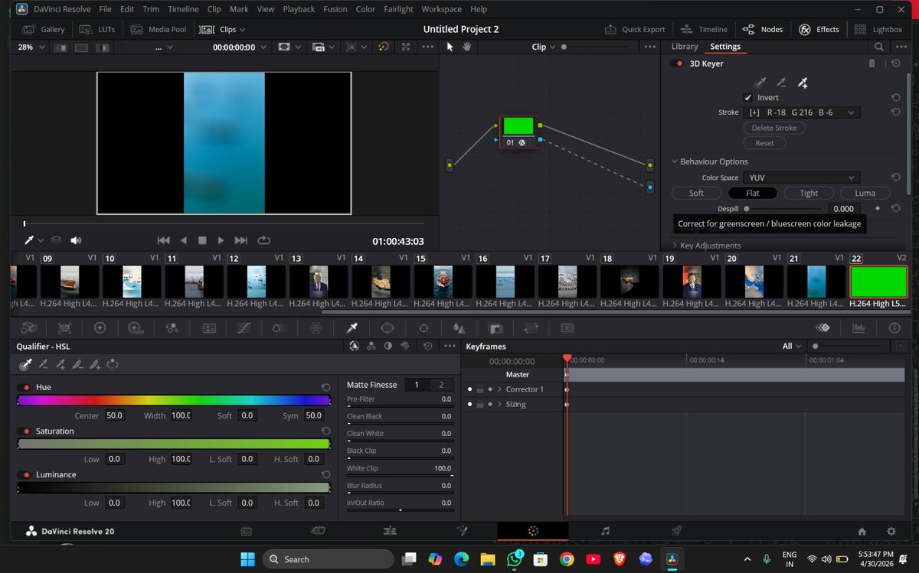Expand the Sizing track
This screenshot has height=573, width=919.
(499, 404)
